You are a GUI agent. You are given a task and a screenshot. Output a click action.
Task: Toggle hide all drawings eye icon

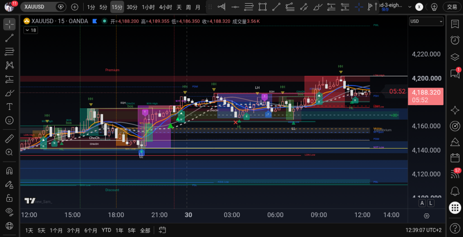point(9,211)
